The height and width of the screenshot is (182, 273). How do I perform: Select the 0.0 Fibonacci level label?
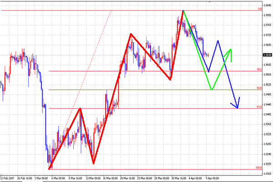coord(260,9)
